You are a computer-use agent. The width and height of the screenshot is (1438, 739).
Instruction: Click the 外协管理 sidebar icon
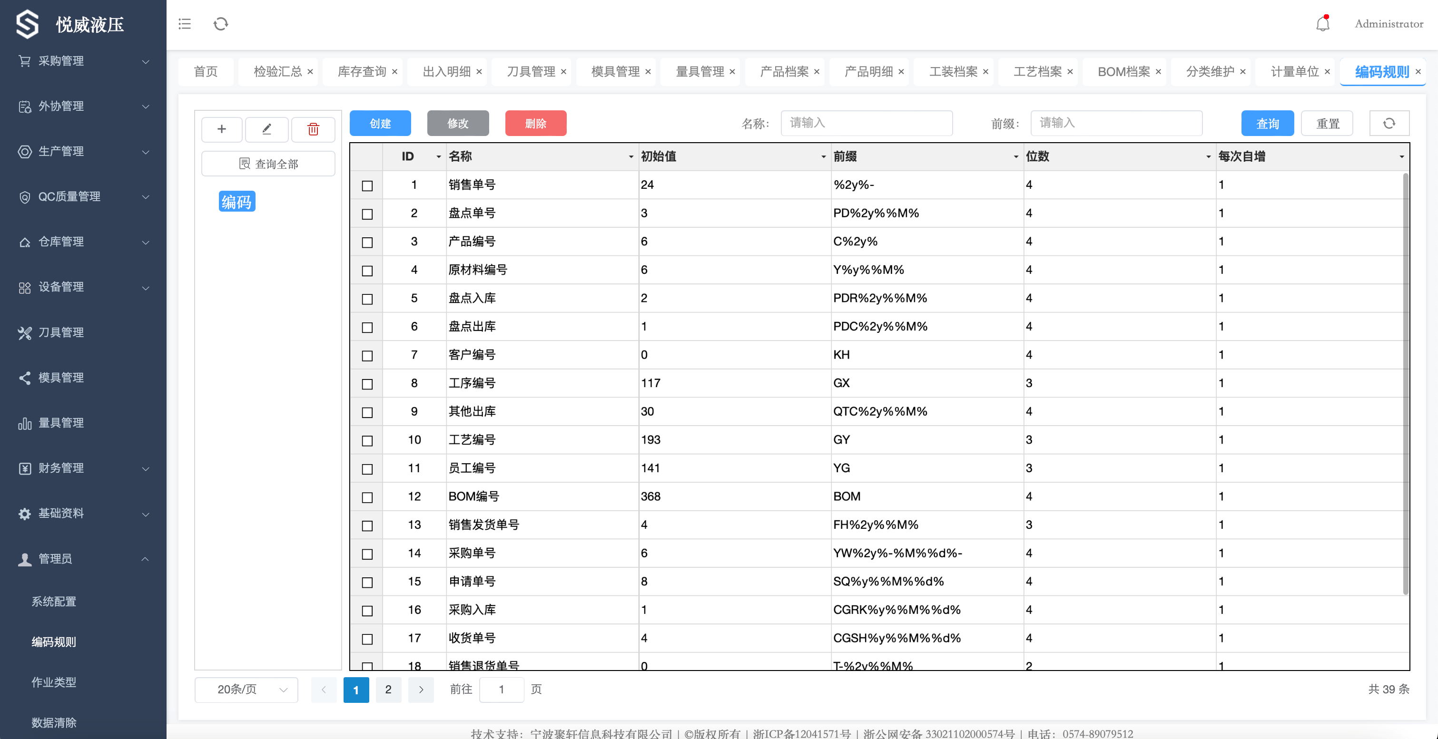point(25,107)
